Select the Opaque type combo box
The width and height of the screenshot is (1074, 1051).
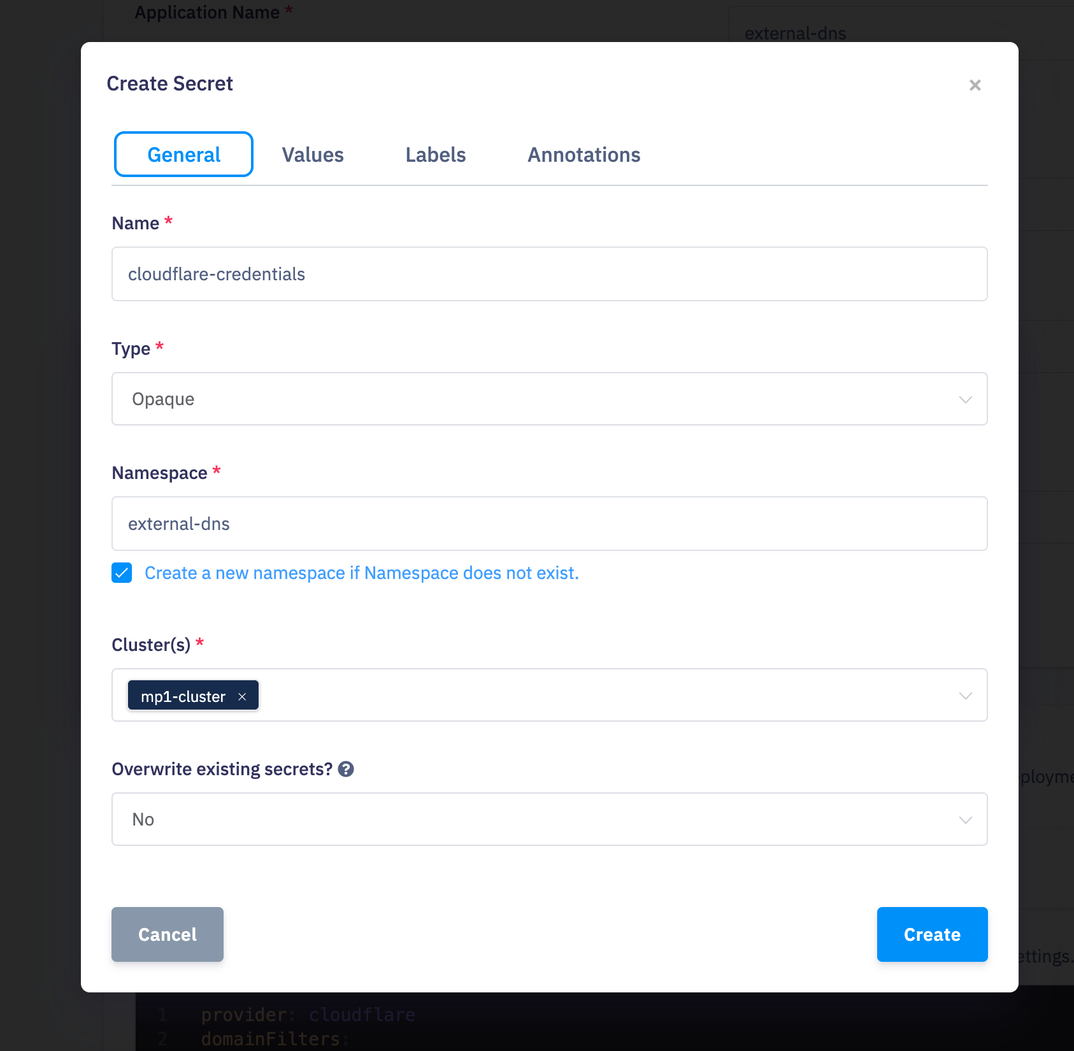[550, 399]
